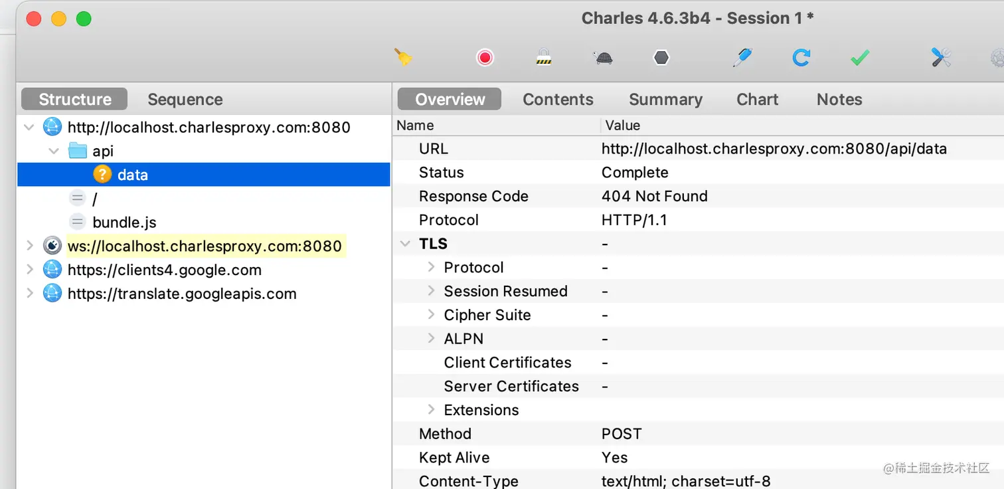Select the Kept Alive row label
This screenshot has height=489, width=1004.
(x=454, y=458)
